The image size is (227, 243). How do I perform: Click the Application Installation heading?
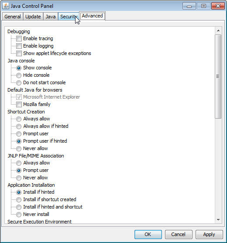click(x=31, y=185)
